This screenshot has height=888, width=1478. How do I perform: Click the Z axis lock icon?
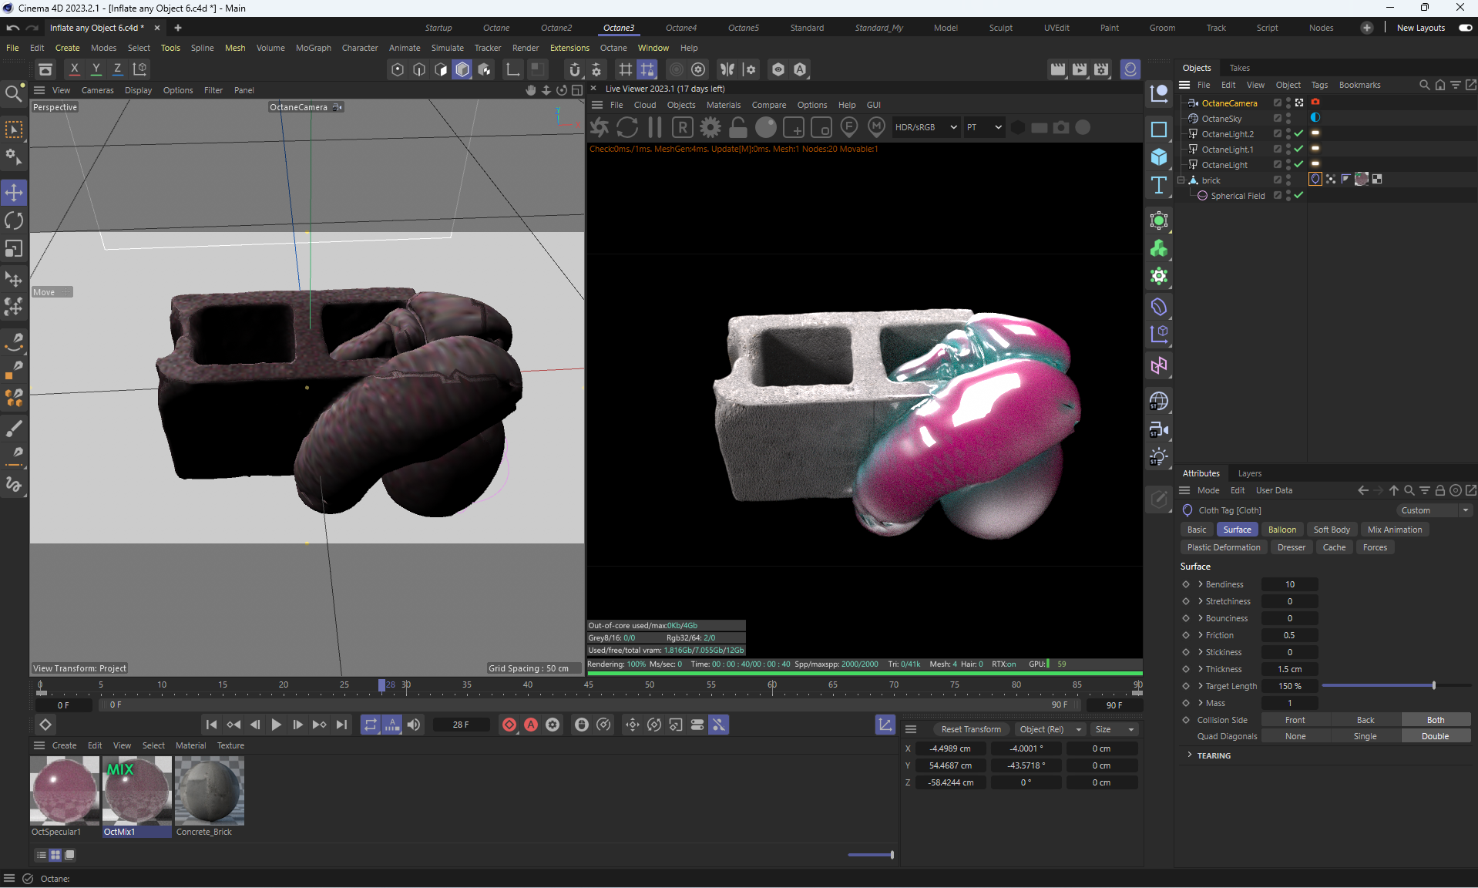(x=117, y=69)
